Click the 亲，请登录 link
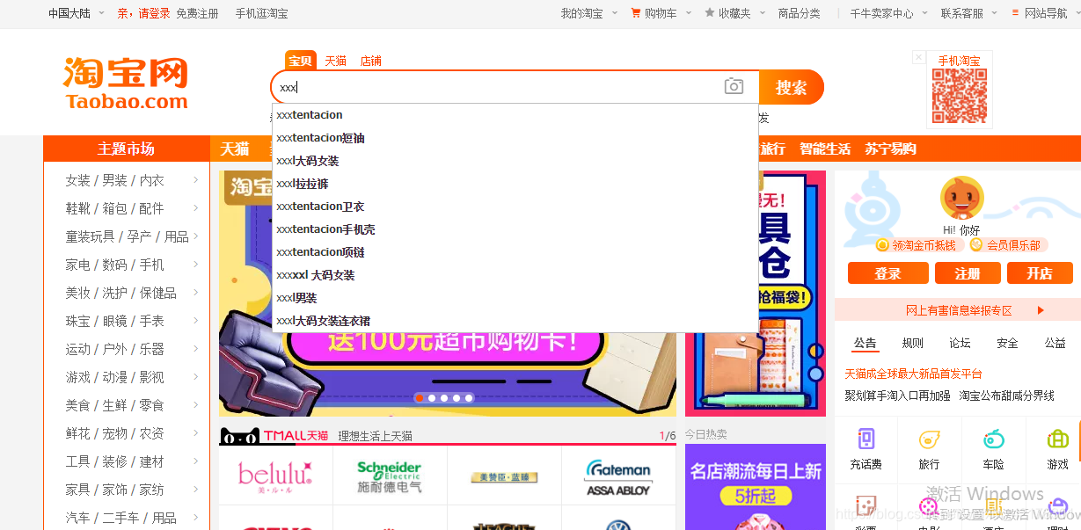1081x530 pixels. tap(144, 13)
